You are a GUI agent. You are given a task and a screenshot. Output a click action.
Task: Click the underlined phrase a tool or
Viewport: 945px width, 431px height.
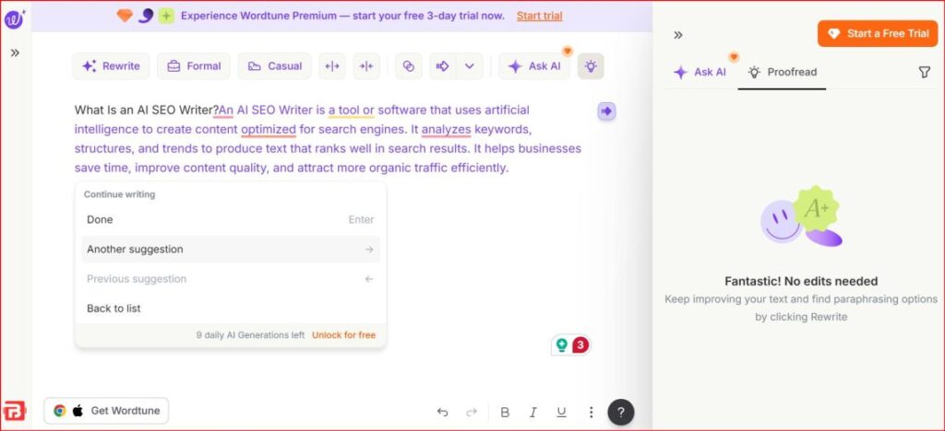(x=352, y=110)
